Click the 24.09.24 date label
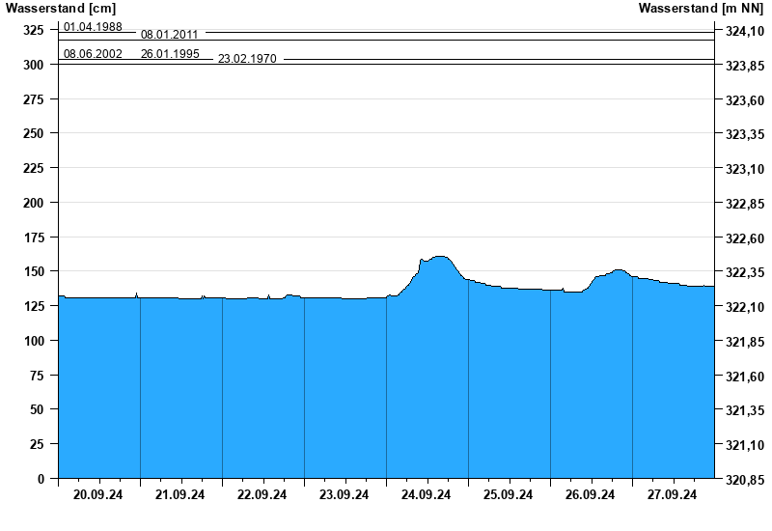Image resolution: width=772 pixels, height=531 pixels. 427,495
